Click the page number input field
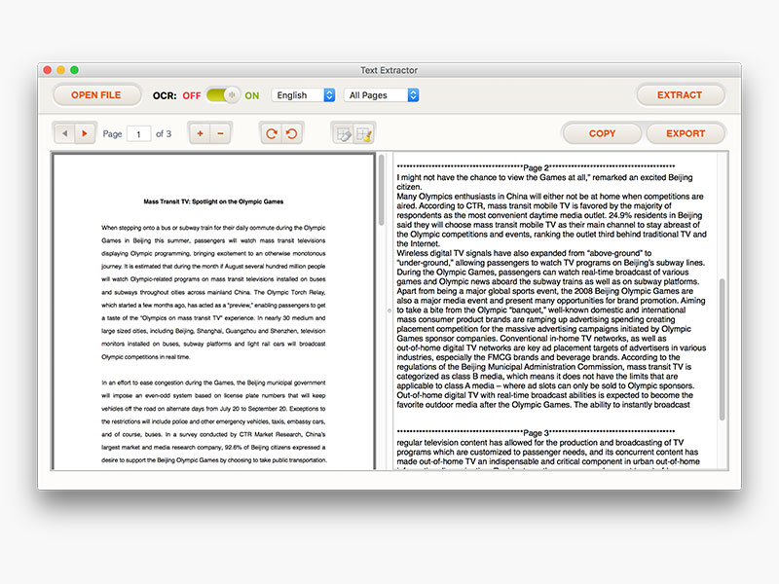The width and height of the screenshot is (779, 584). pyautogui.click(x=138, y=133)
